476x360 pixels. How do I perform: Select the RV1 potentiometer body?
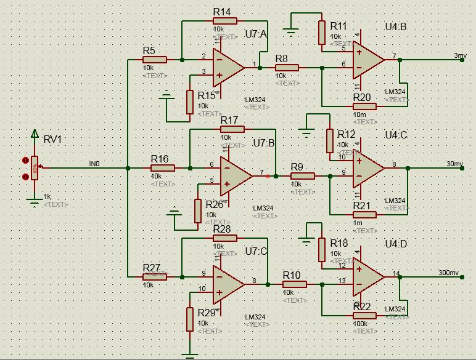click(x=35, y=168)
